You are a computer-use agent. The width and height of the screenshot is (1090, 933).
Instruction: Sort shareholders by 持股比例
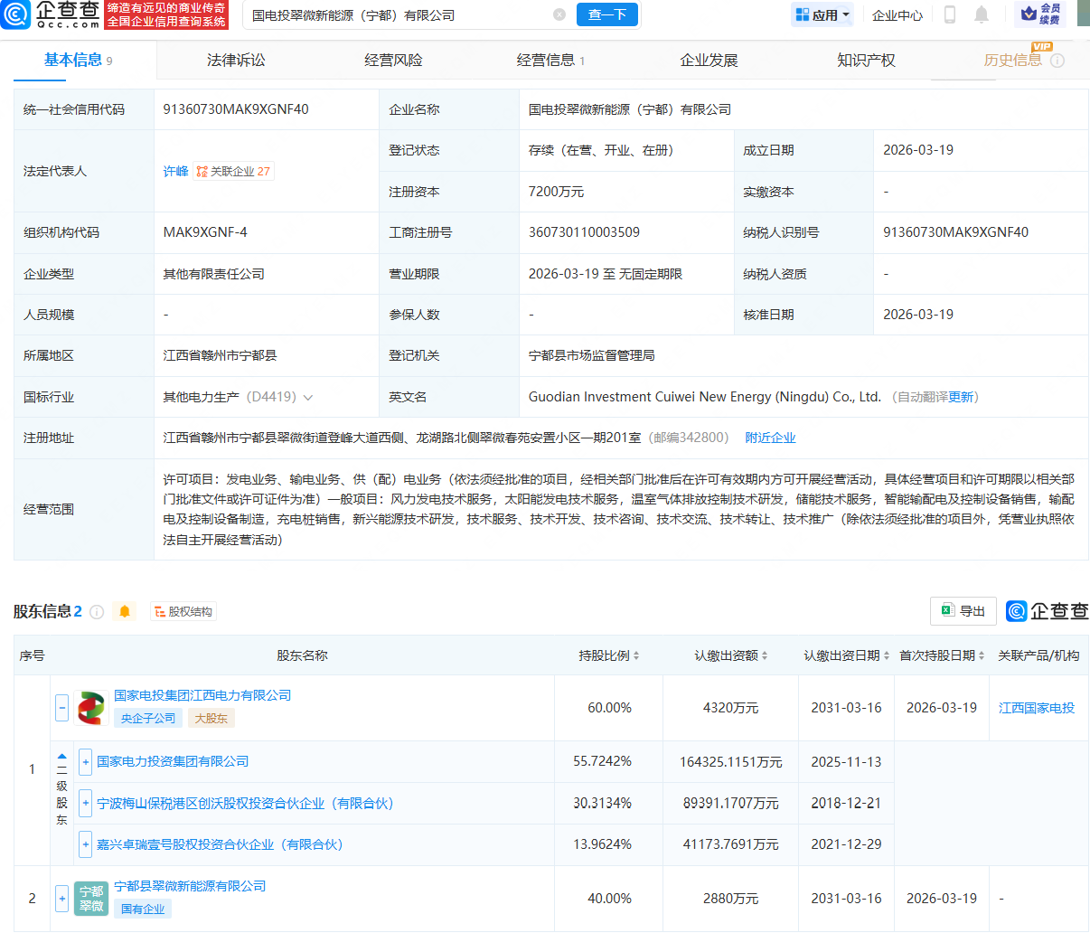(x=609, y=655)
